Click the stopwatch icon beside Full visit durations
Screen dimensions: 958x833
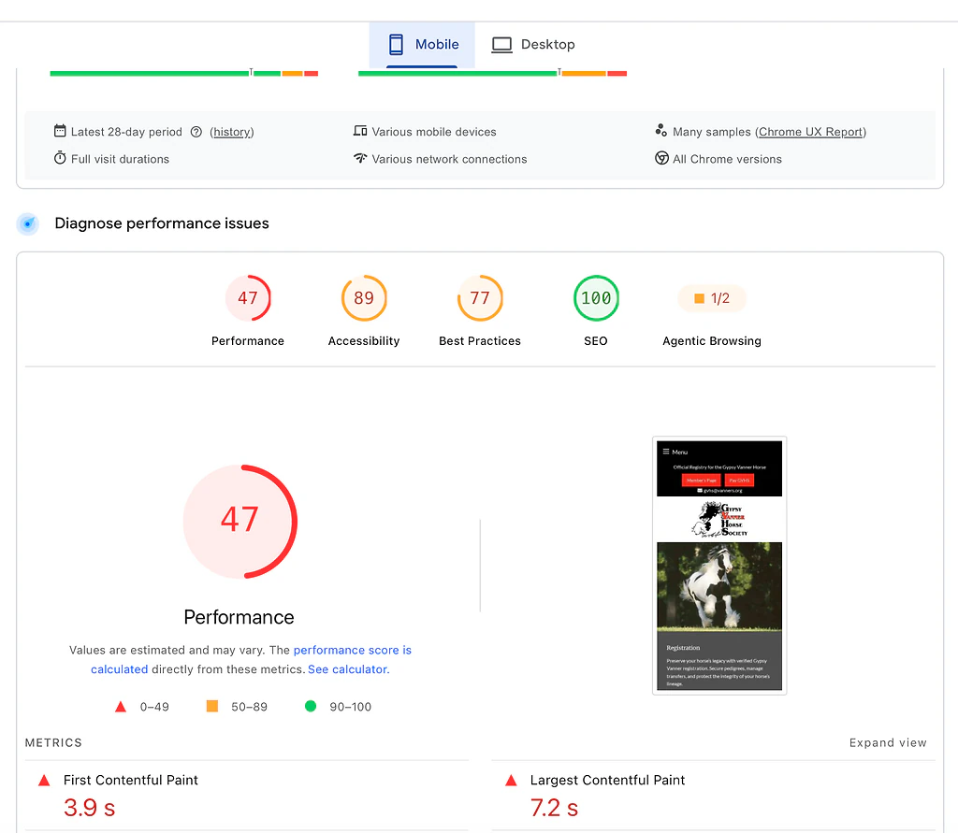click(60, 158)
